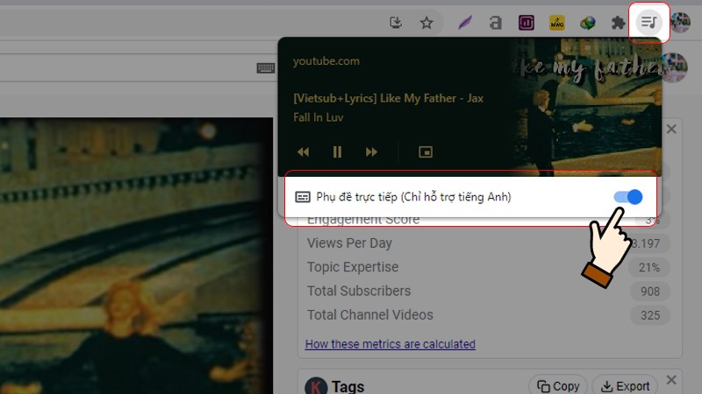
Task: Select the Total Channel Videos label
Action: point(369,315)
